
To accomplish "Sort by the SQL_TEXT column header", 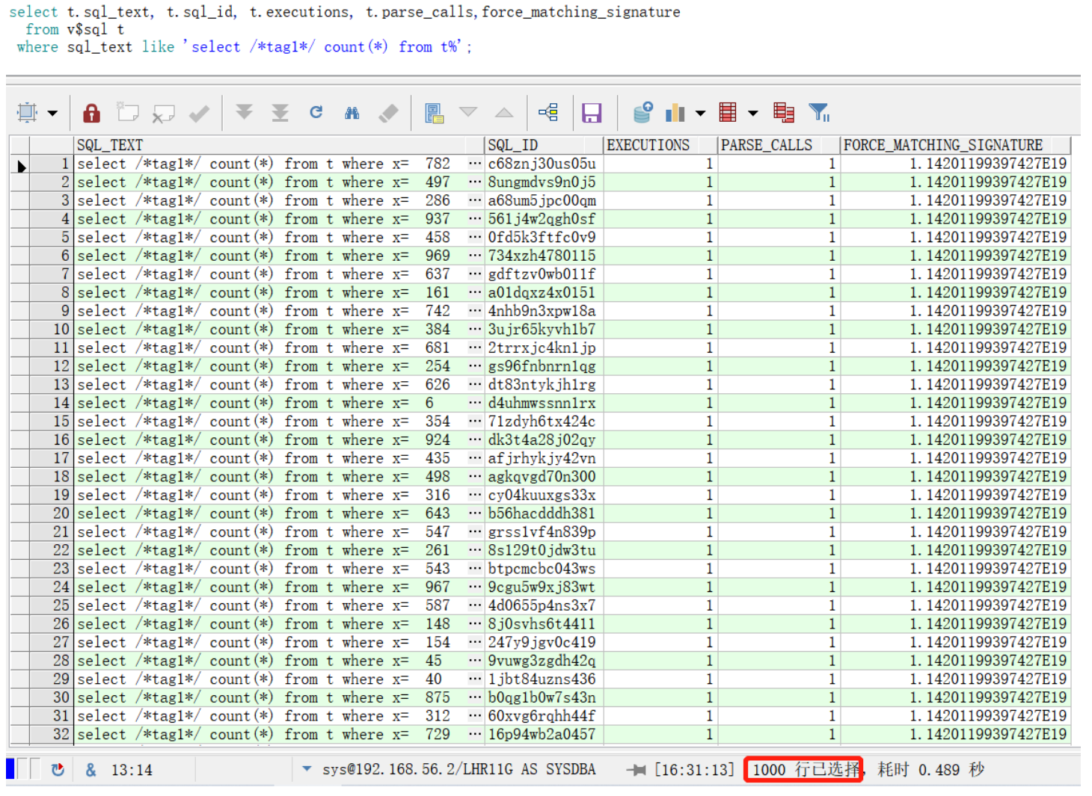I will 279,145.
